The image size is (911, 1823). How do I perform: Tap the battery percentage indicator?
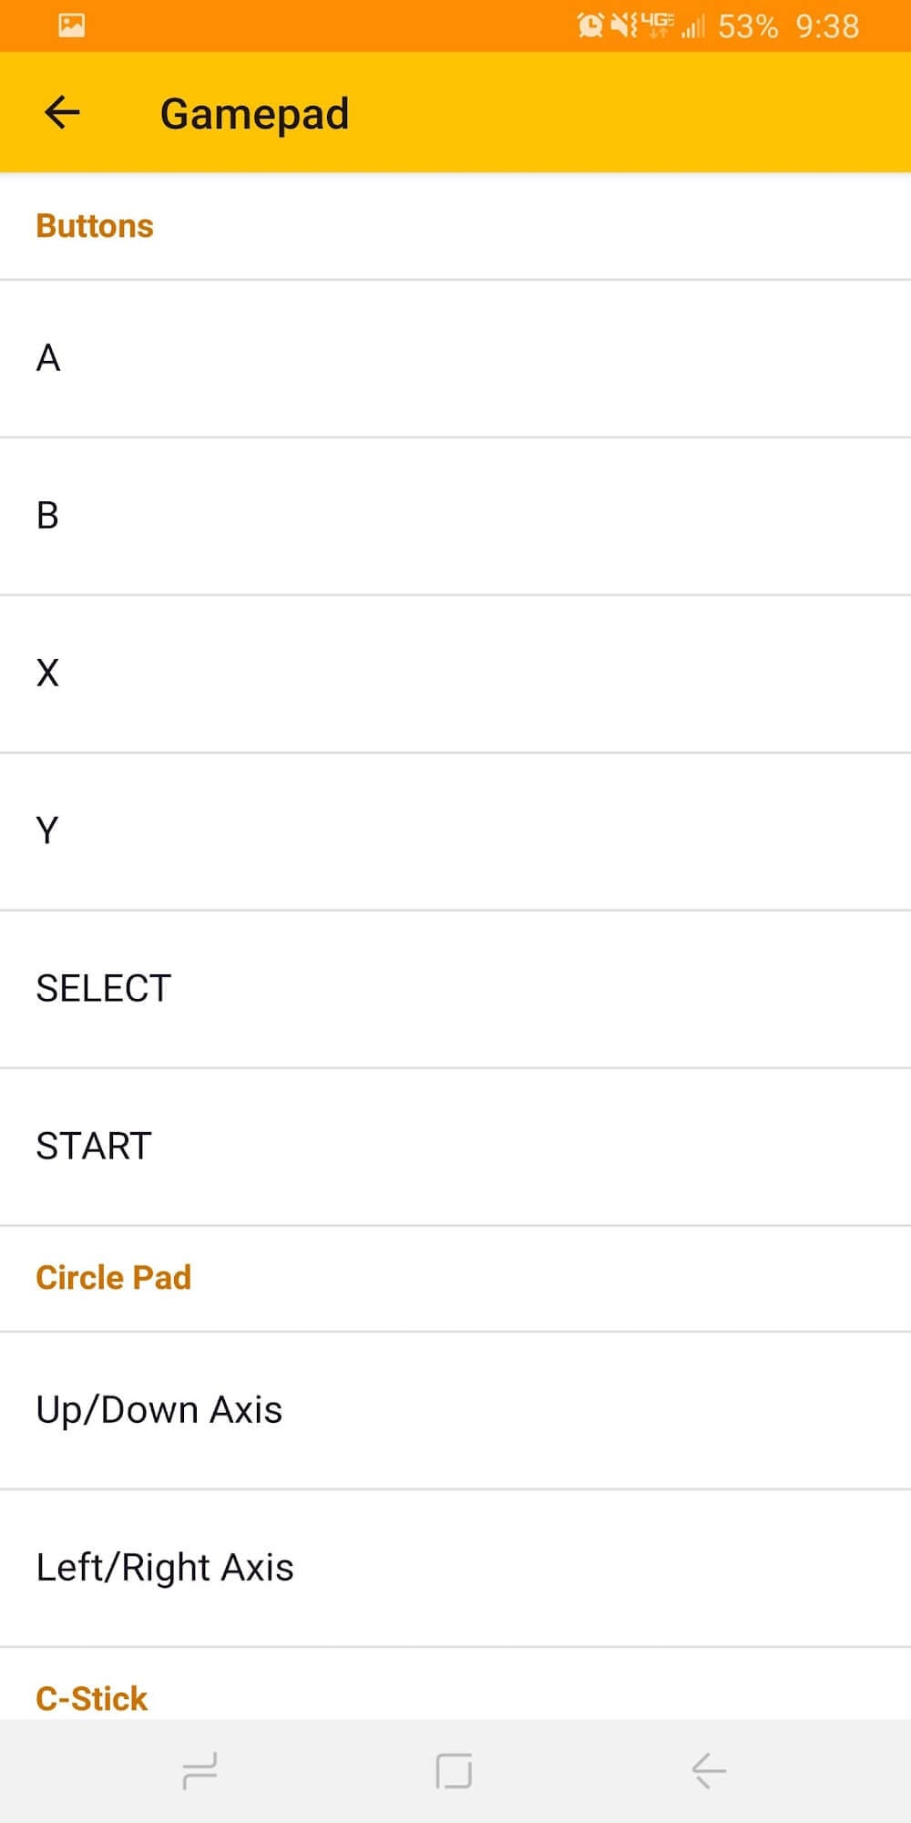click(x=747, y=26)
